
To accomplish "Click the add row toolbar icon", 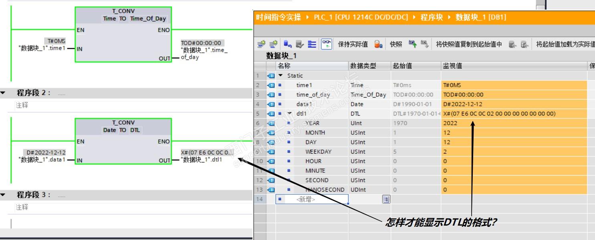I will [274, 44].
